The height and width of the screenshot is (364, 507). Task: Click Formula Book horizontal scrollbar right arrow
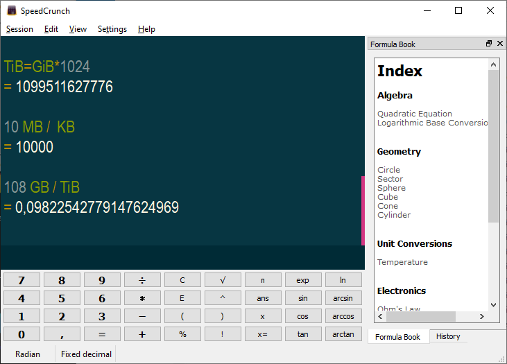pos(482,316)
